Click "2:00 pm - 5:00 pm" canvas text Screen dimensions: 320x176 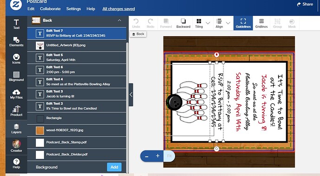(x=229, y=102)
